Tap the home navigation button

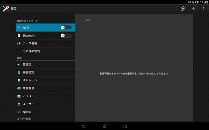(x=104, y=126)
